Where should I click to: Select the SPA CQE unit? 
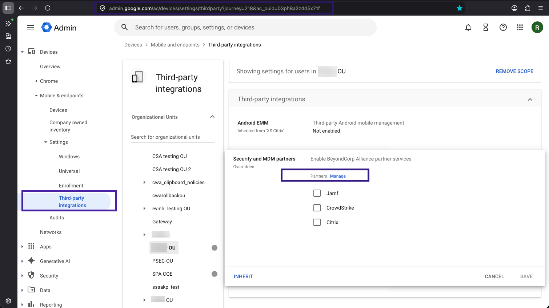163,274
